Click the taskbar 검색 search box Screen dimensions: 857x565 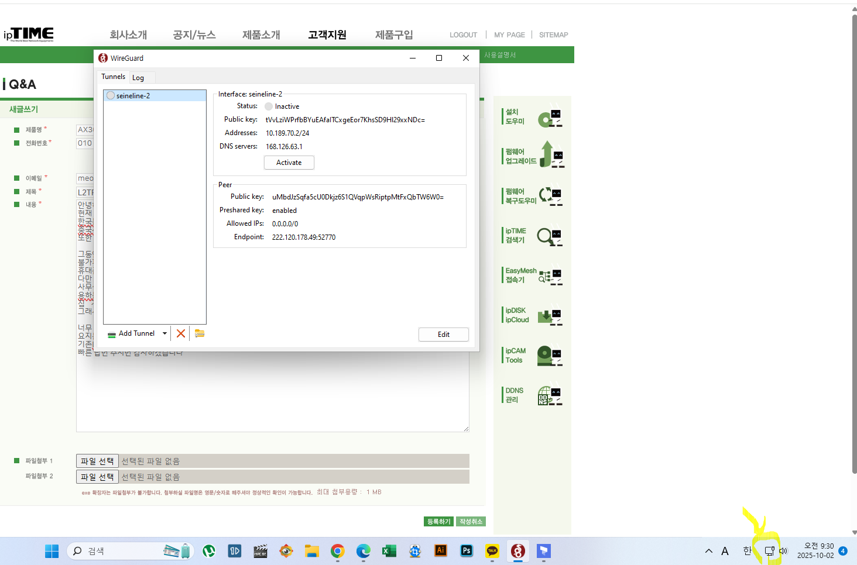(x=129, y=551)
